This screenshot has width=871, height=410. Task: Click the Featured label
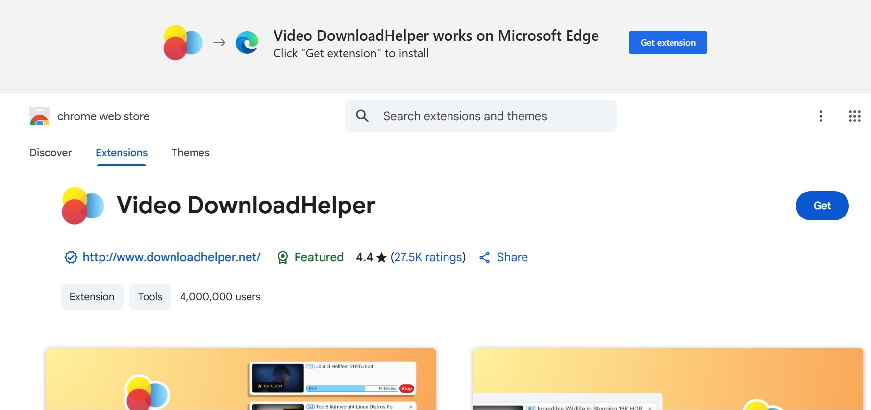[x=319, y=257]
